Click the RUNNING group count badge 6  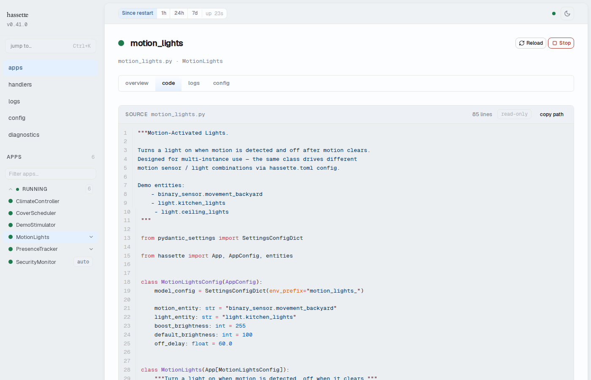point(89,189)
